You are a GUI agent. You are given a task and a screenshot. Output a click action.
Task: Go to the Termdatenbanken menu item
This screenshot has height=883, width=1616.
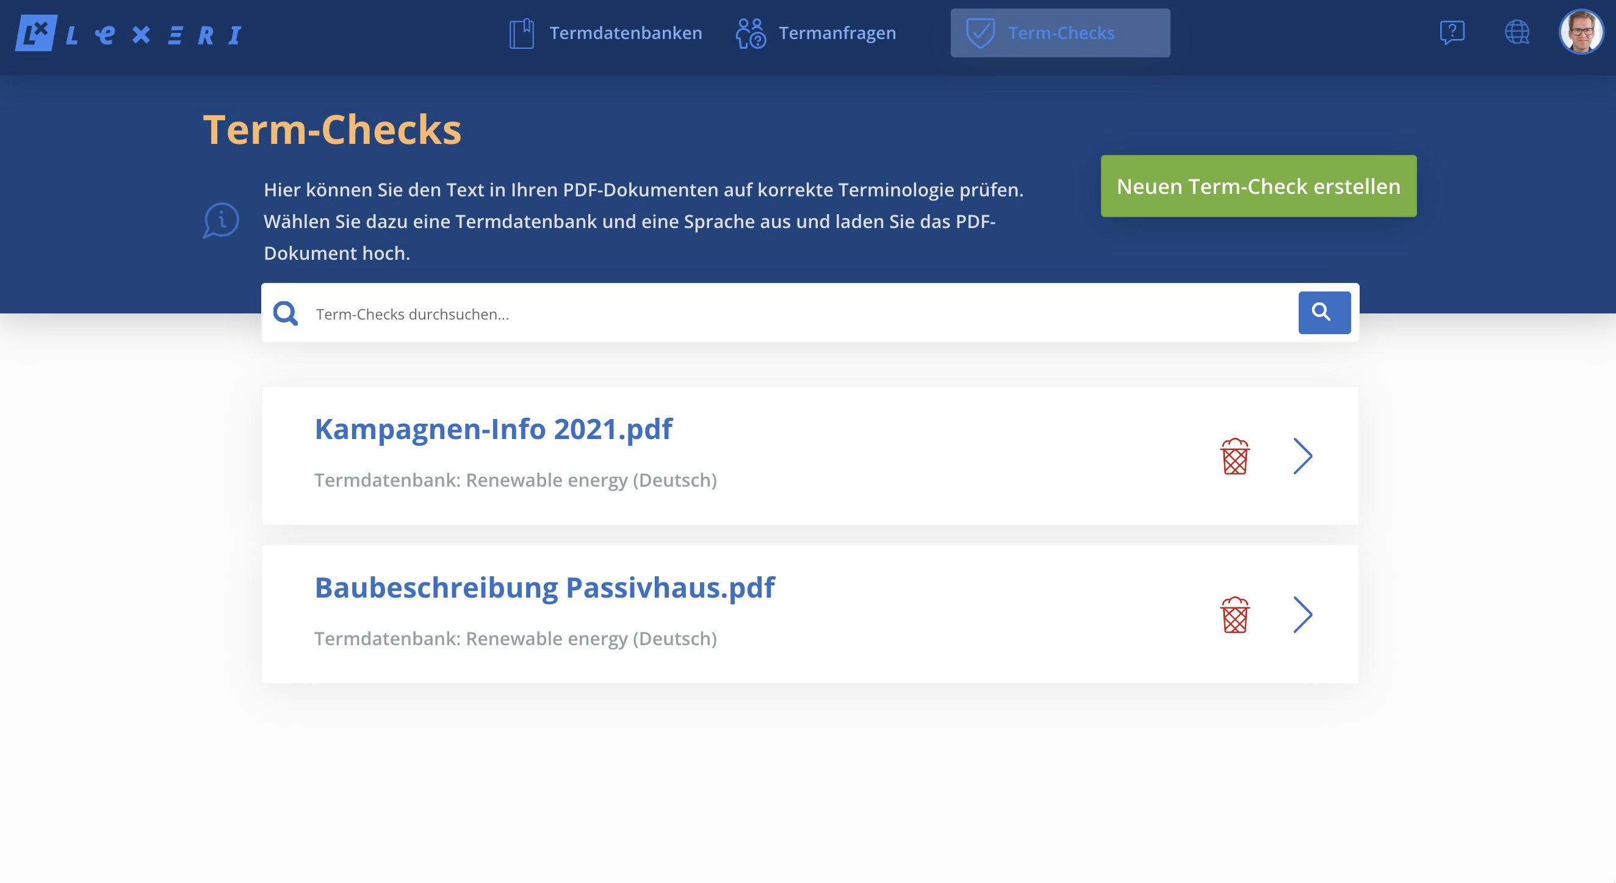[x=626, y=33]
